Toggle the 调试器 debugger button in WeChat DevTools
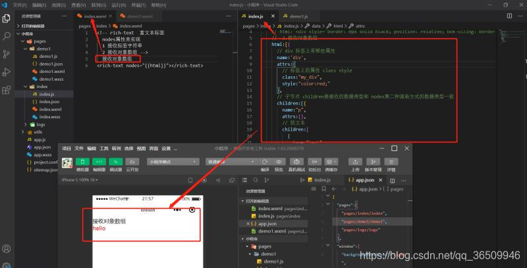This screenshot has width=527, height=268. pos(116,162)
